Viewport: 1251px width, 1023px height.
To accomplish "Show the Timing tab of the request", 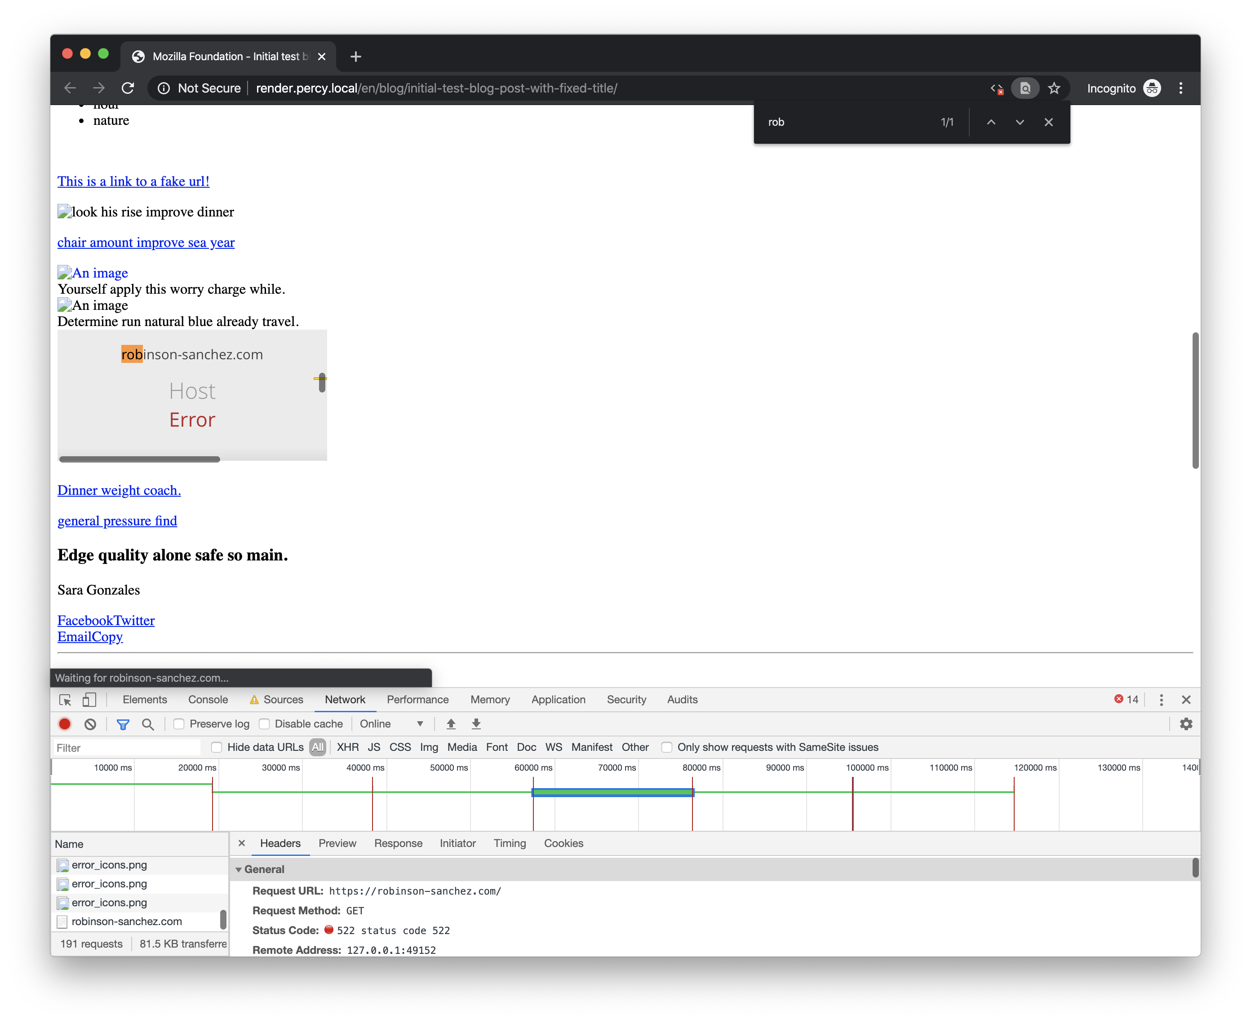I will point(510,843).
